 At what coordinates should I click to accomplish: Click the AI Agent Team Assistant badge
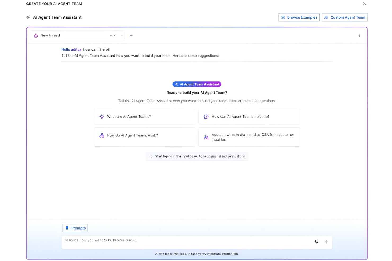(197, 84)
